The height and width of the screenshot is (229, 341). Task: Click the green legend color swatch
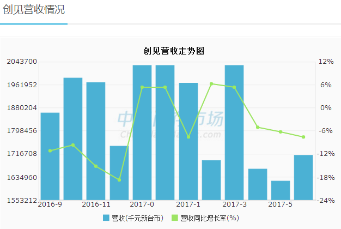pyautogui.click(x=174, y=218)
